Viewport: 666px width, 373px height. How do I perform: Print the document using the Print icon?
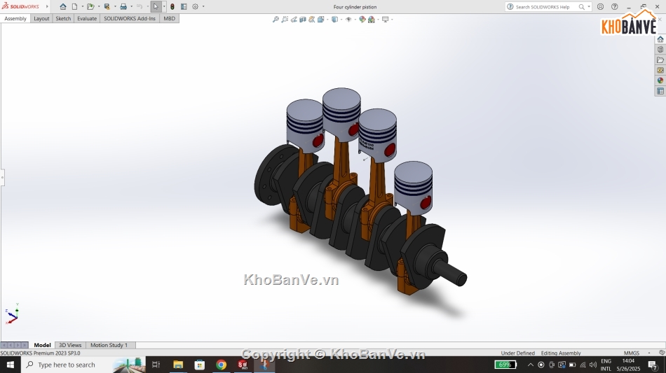[x=123, y=7]
